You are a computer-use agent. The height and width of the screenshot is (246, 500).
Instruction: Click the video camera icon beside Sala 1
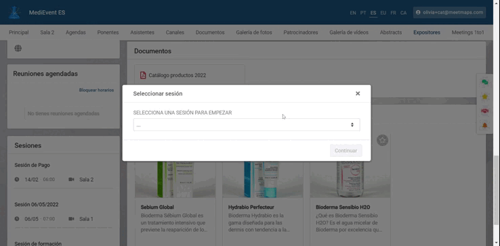pos(71,219)
